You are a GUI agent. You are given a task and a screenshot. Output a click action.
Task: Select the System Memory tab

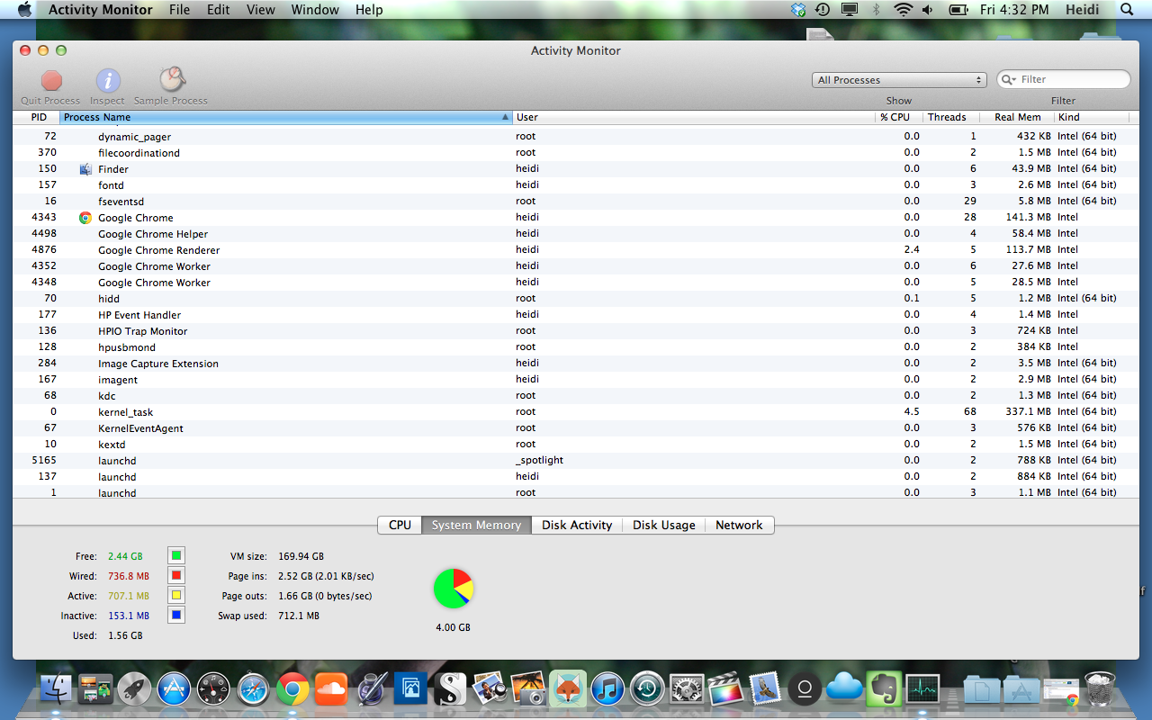tap(476, 525)
